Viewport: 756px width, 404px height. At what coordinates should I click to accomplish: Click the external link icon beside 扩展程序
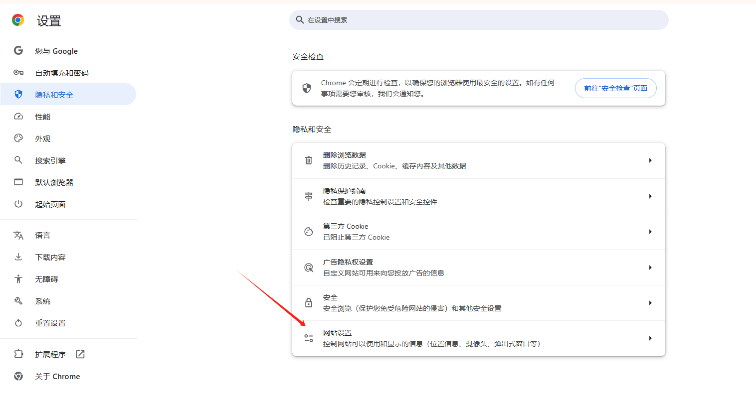click(x=80, y=354)
